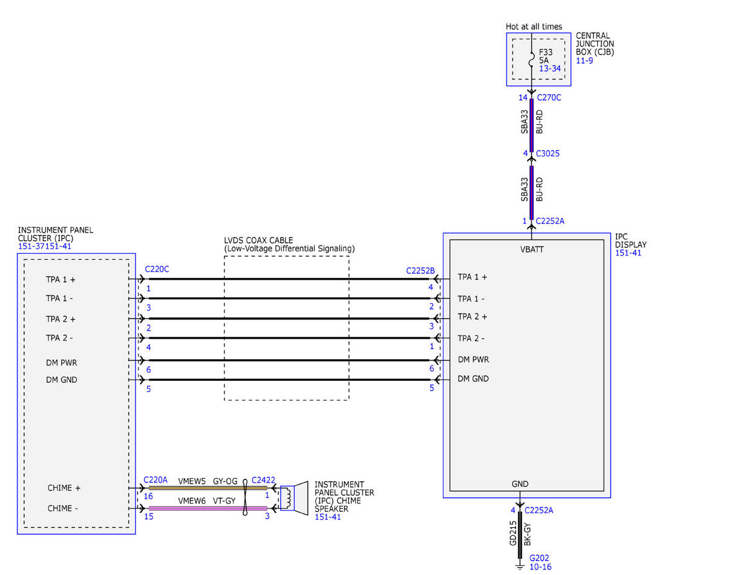This screenshot has width=745, height=575.
Task: Select the GD215 circuit label
Action: point(513,533)
